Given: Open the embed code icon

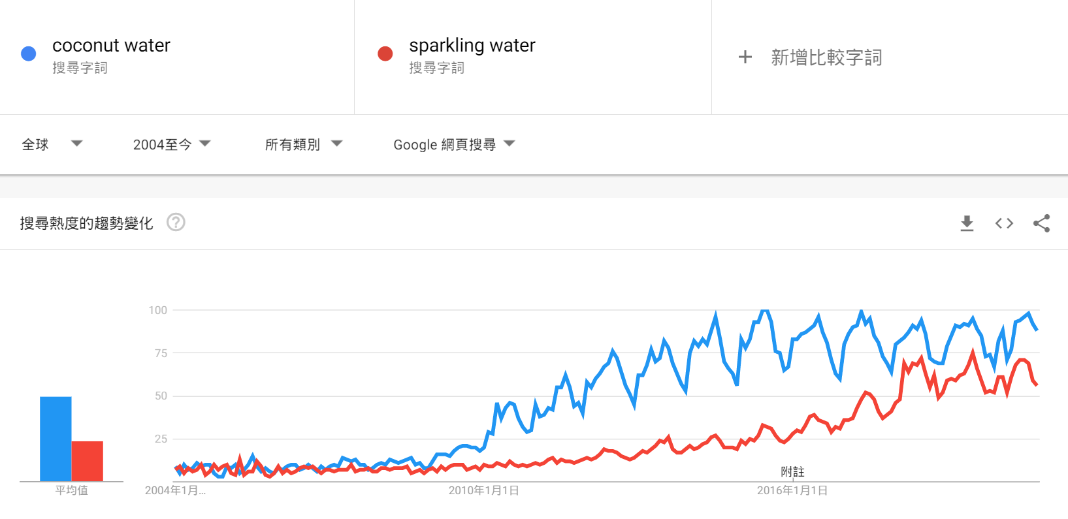Looking at the screenshot, I should [1004, 223].
